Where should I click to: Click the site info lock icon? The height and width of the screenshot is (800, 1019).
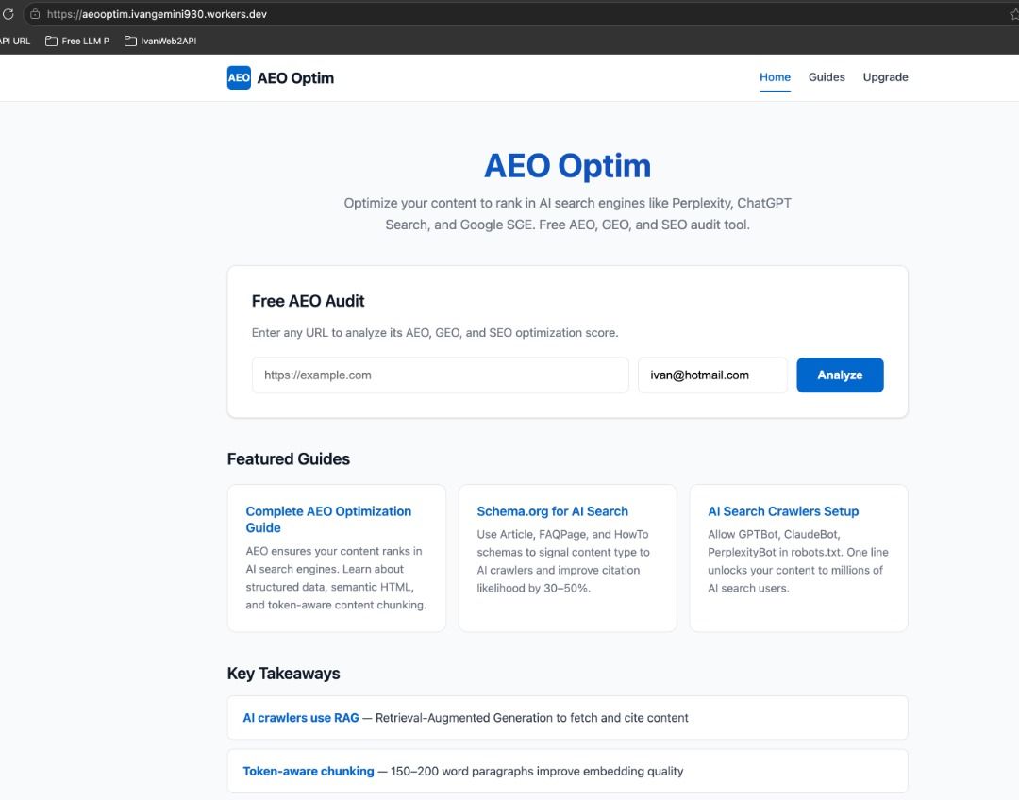pos(35,13)
